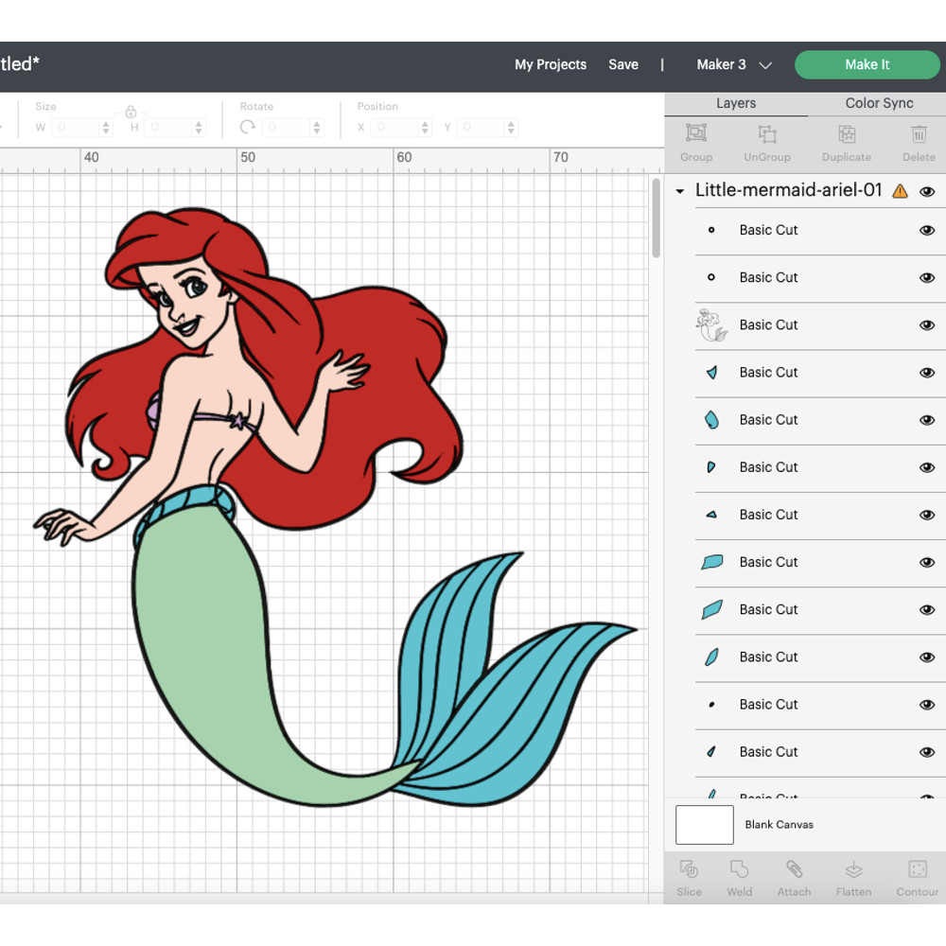Change the Blank Canvas background color swatch
Screen dimensions: 946x946
704,824
